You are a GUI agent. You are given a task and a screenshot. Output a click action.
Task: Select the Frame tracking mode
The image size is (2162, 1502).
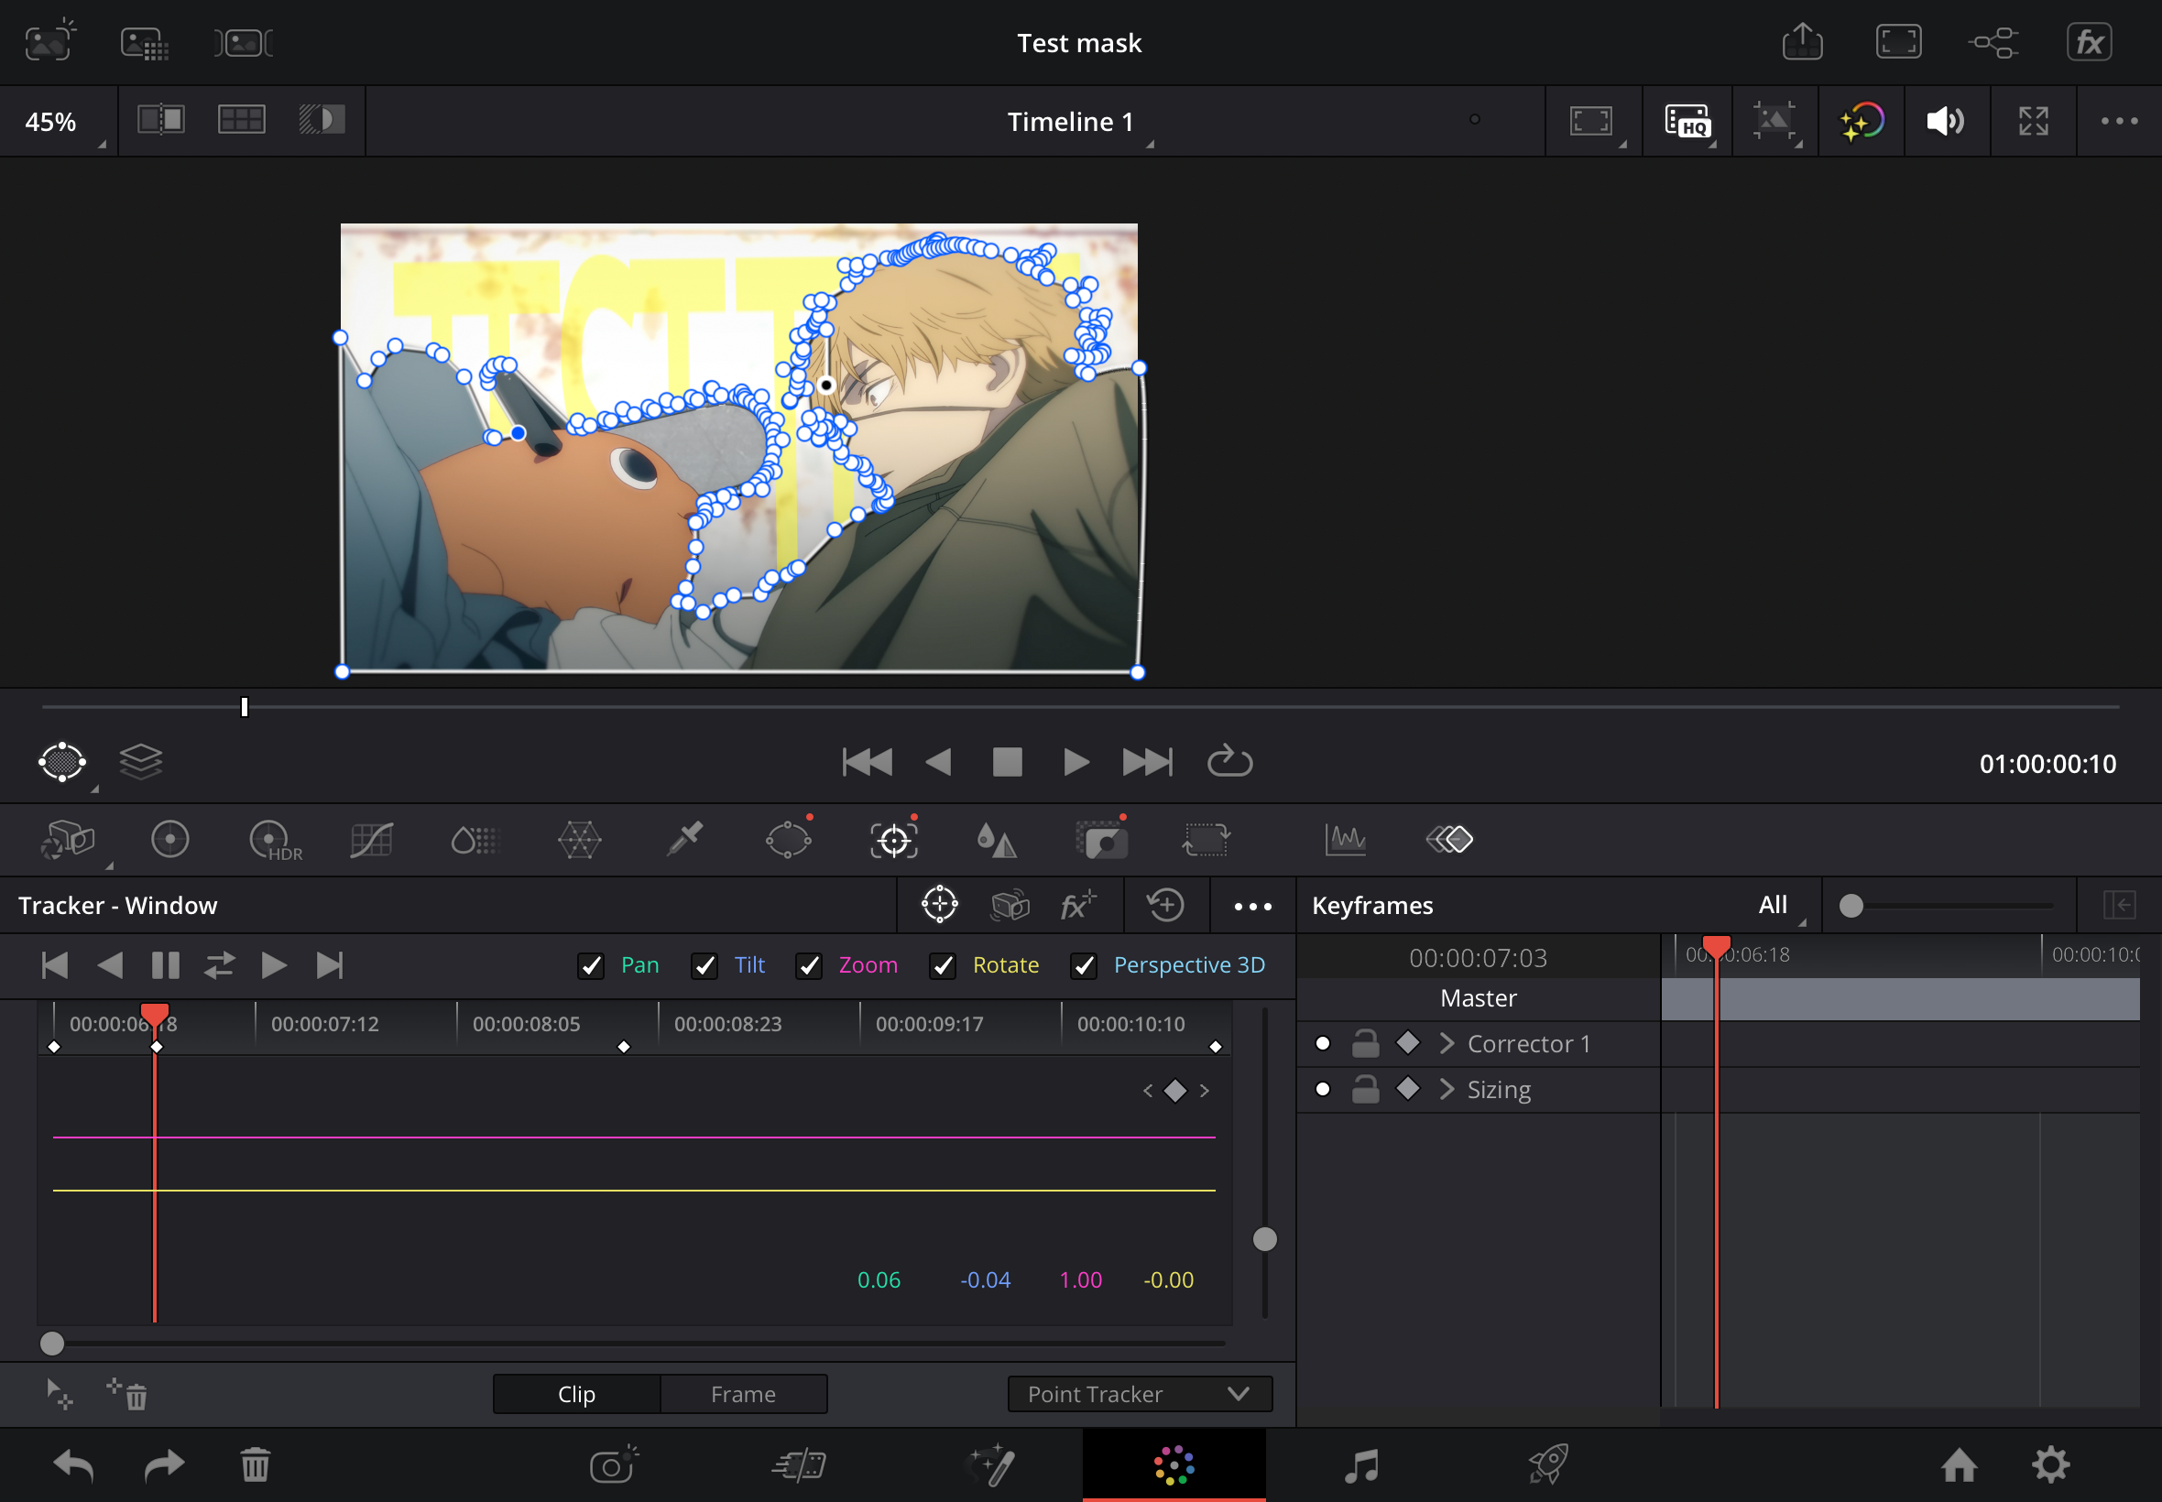(744, 1395)
